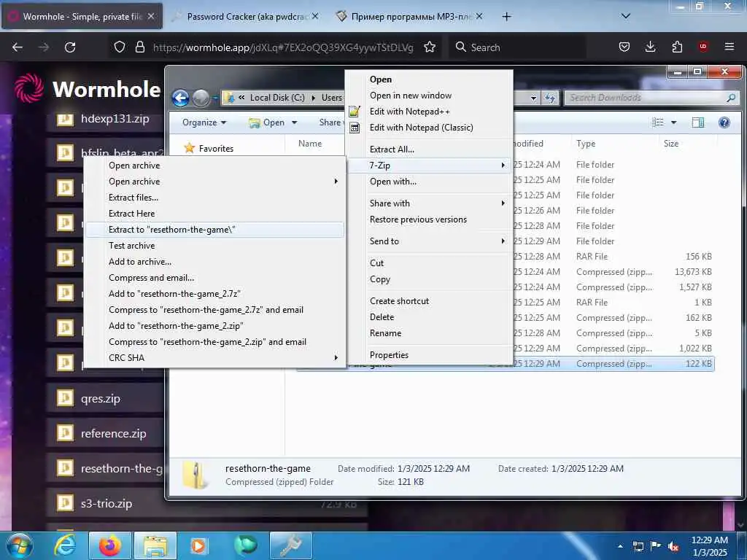Click the qres.zip file icon
Viewport: 747px width, 560px height.
(65, 397)
